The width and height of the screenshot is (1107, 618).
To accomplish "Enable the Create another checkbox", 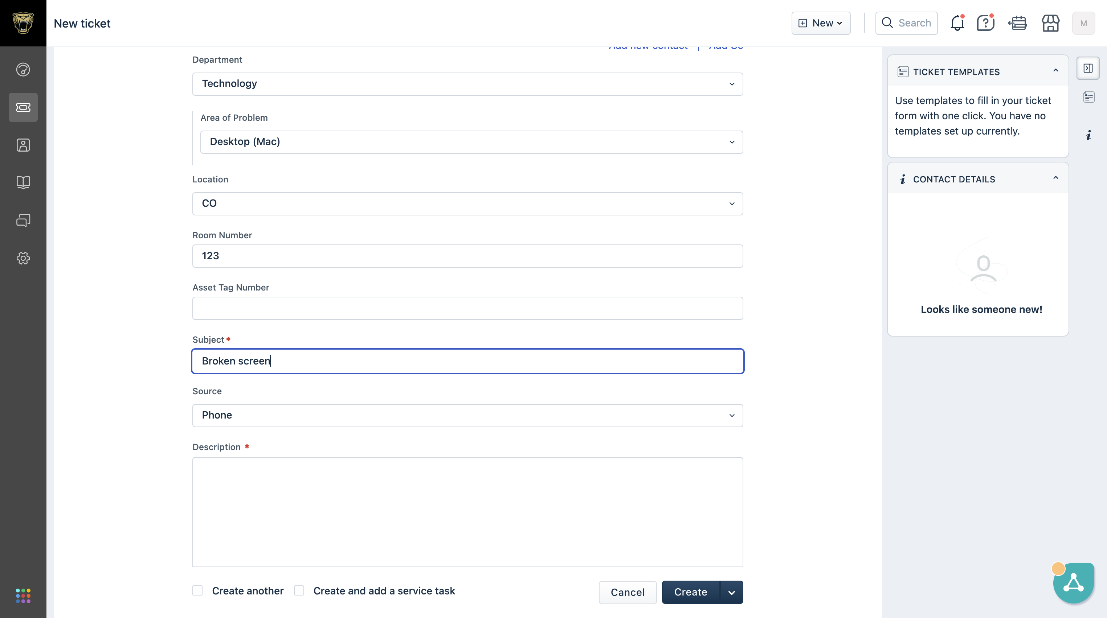I will [198, 591].
